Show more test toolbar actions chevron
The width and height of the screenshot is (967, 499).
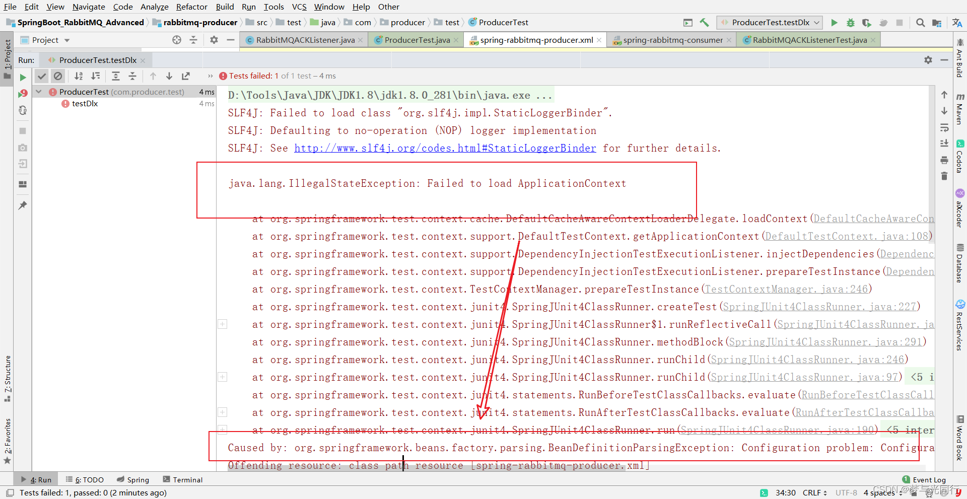pyautogui.click(x=210, y=76)
